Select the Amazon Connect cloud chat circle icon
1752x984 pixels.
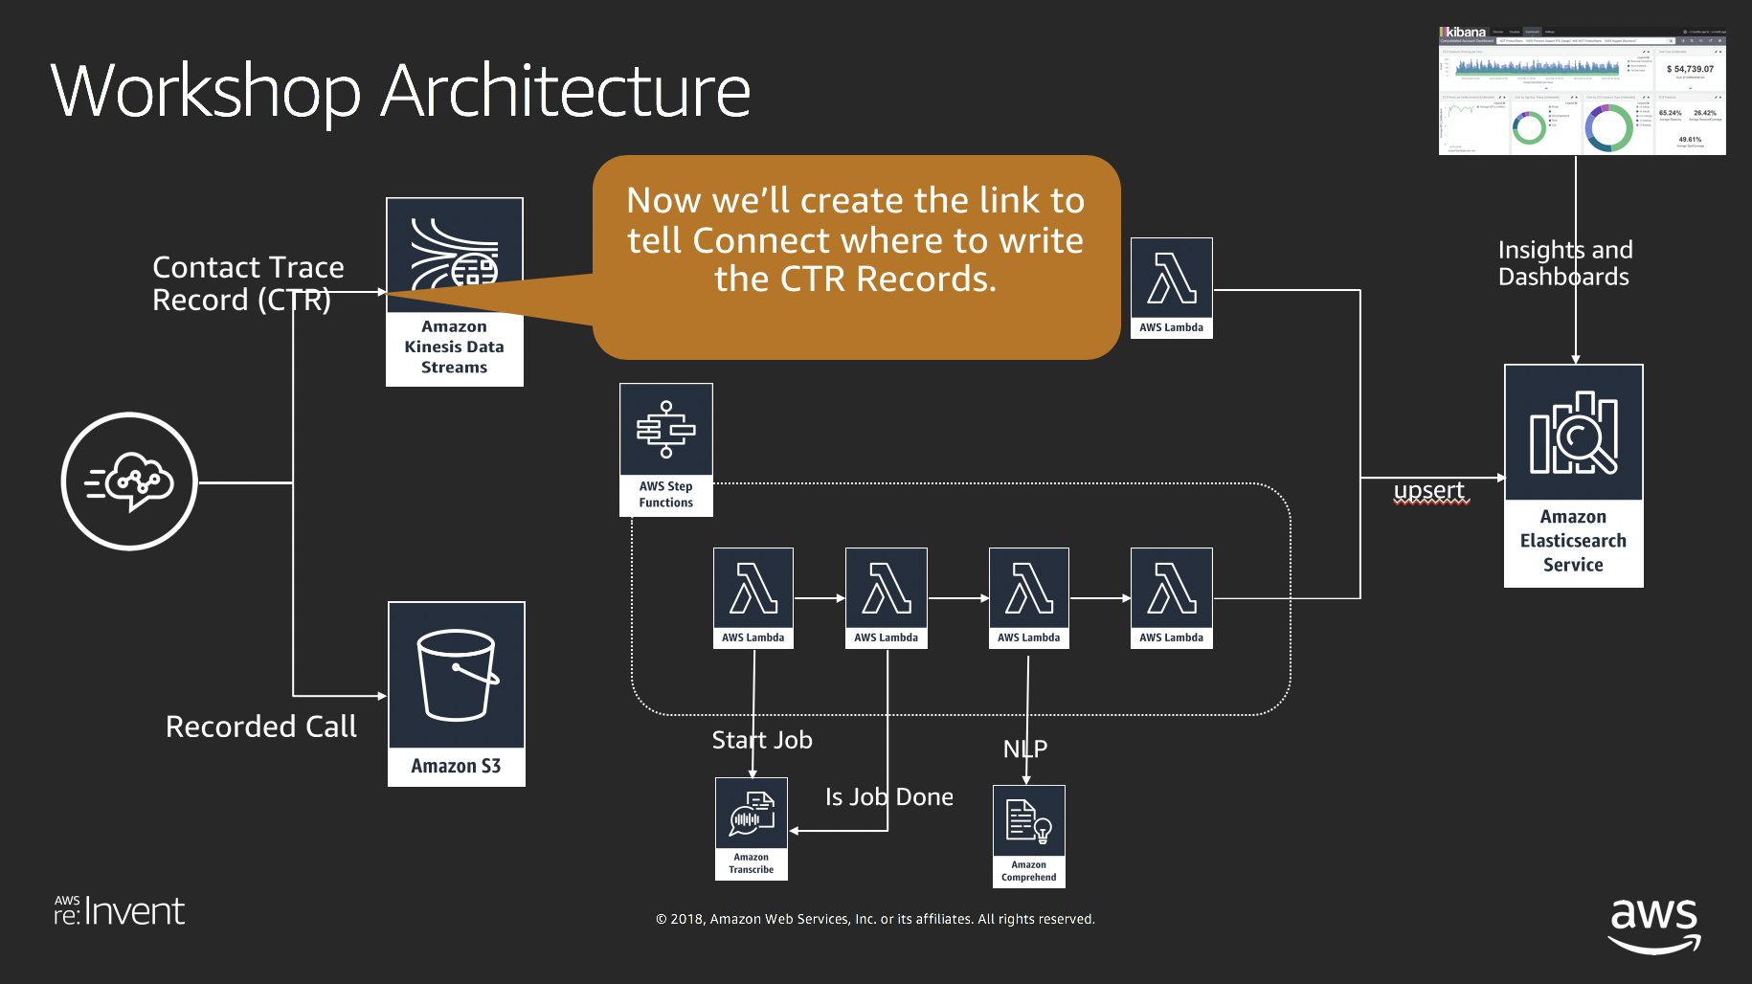(x=129, y=481)
